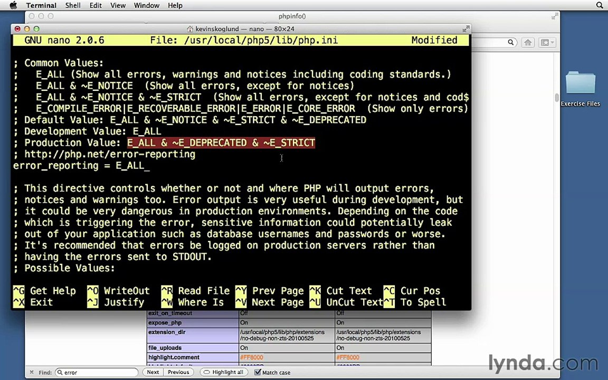Click the 'Development Value: E_ALL' line
This screenshot has width=608, height=380.
[x=87, y=131]
